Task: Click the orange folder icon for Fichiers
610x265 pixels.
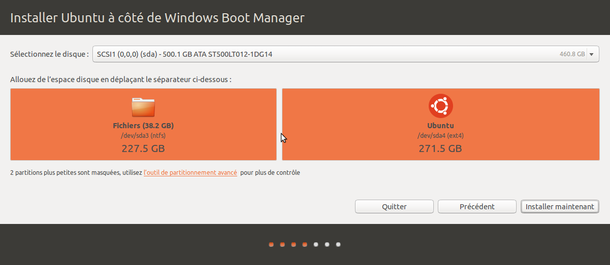Action: [143, 107]
